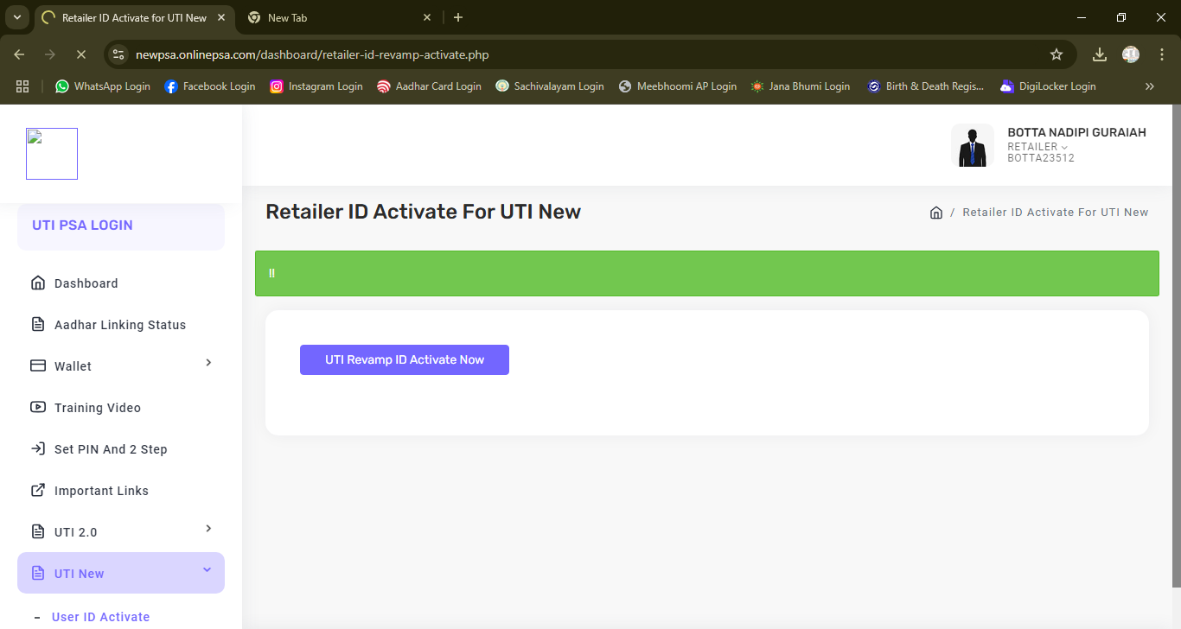Image resolution: width=1181 pixels, height=629 pixels.
Task: Bookmark this page with the star icon
Action: click(x=1056, y=54)
